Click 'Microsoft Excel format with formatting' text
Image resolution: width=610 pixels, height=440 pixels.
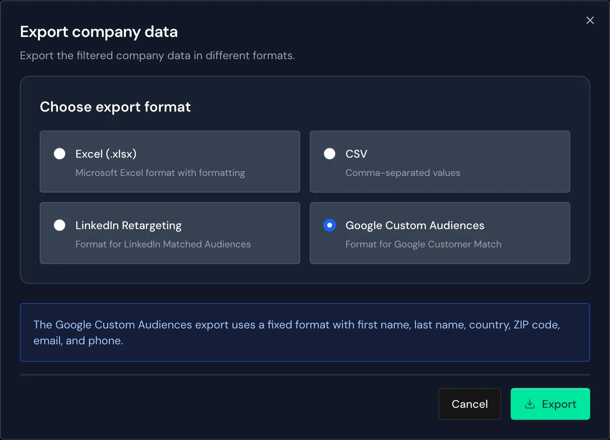coord(160,173)
